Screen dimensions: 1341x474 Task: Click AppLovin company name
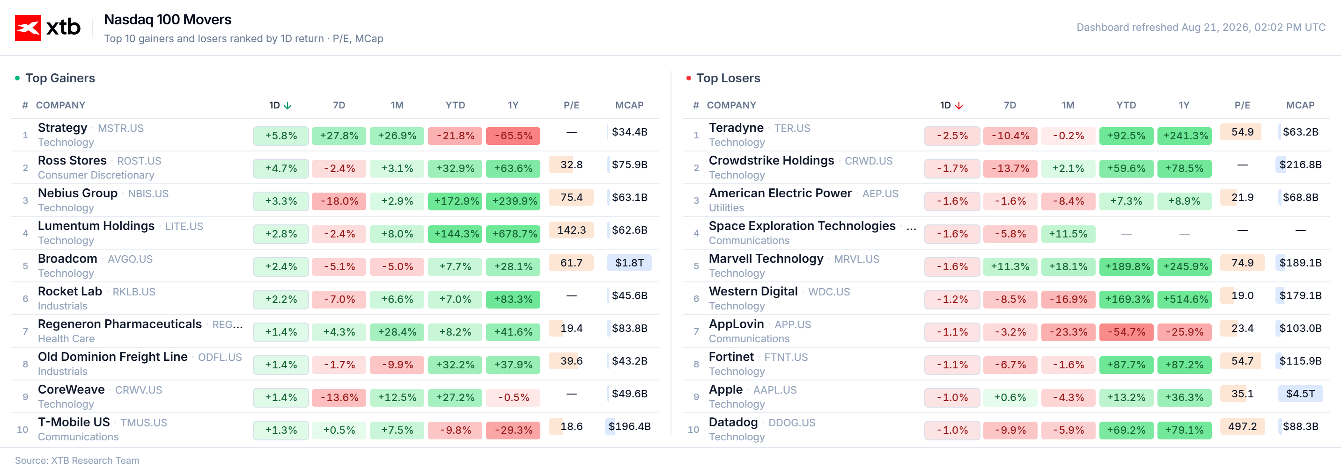[736, 324]
